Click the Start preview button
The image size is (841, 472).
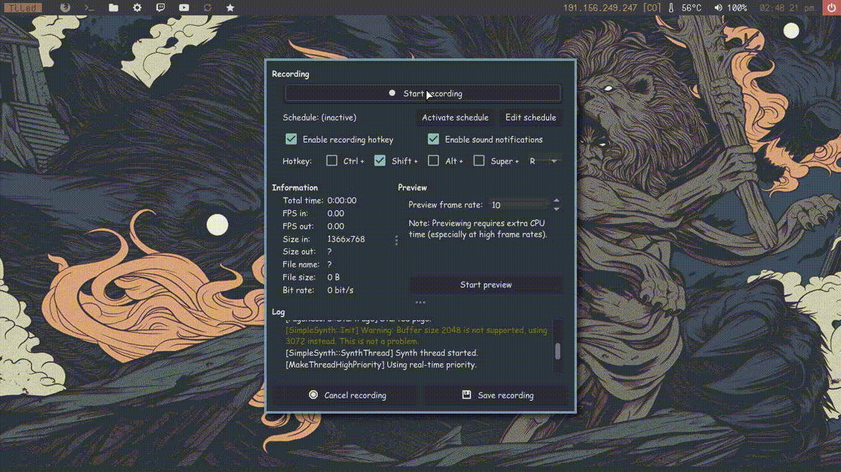[x=485, y=285]
